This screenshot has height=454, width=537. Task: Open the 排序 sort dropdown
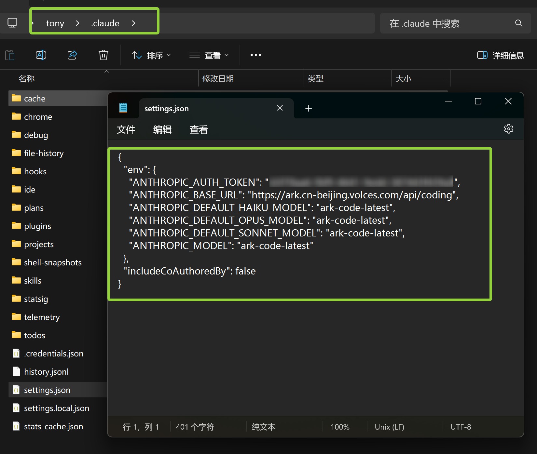pos(151,55)
